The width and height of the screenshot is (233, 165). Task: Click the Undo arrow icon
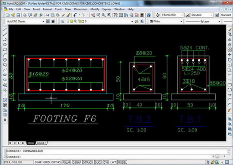(x=75, y=15)
